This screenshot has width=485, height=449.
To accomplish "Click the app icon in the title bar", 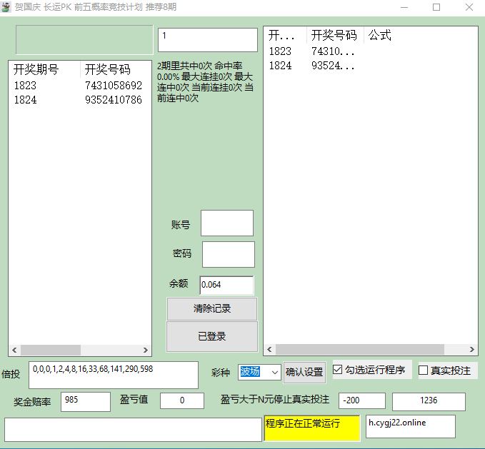I will click(x=7, y=7).
